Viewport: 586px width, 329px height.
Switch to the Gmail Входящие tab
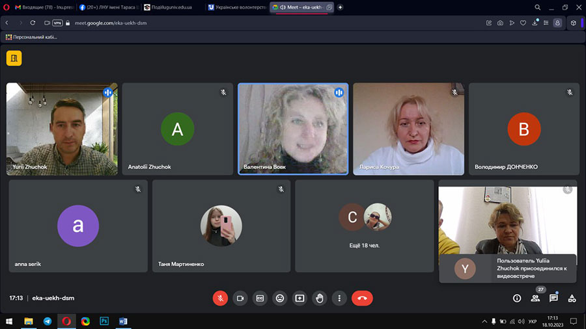point(44,7)
